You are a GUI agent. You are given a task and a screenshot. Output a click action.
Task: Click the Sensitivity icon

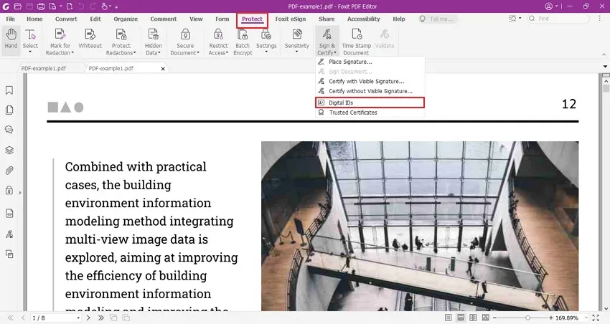pos(297,35)
